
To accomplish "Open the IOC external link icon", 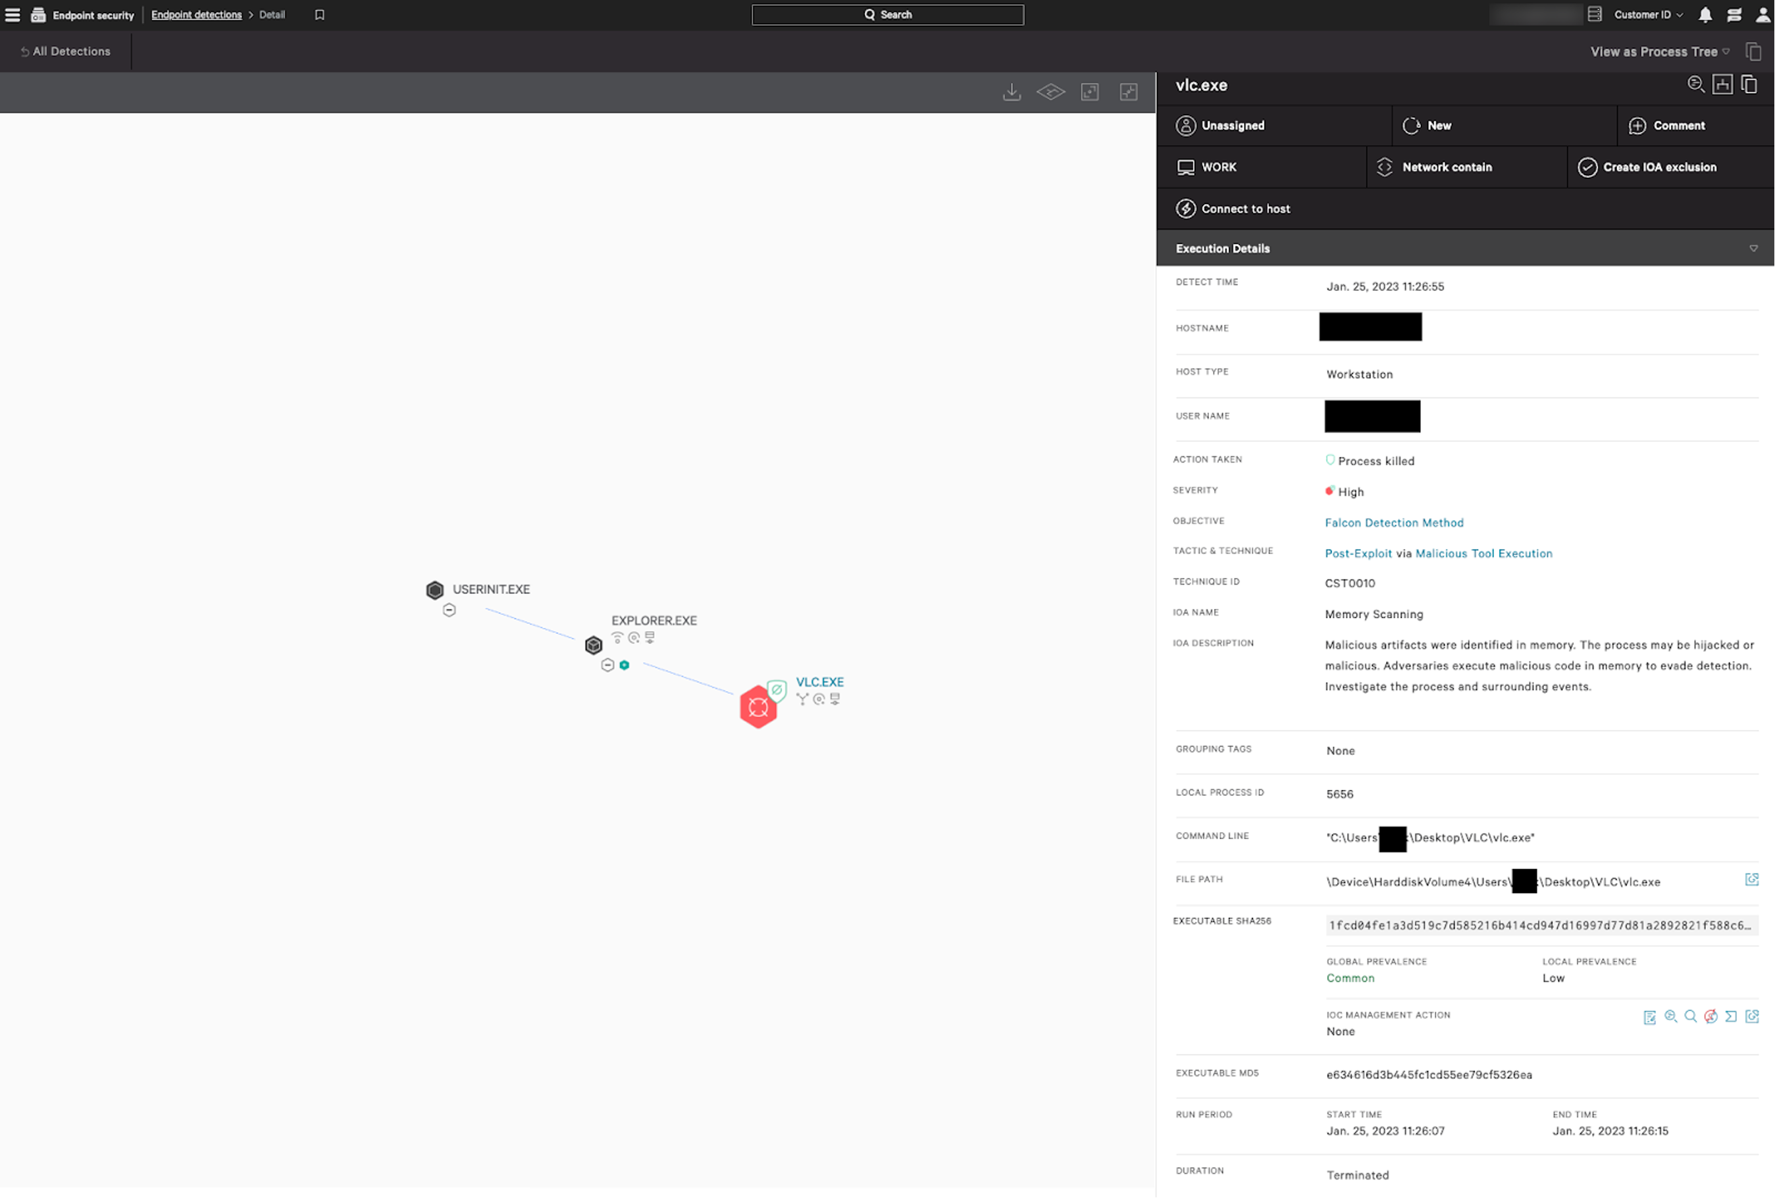I will (1752, 1017).
